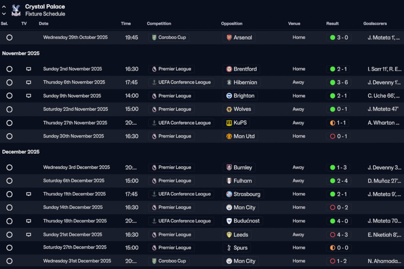Click the Hibernian club crest

coord(229,83)
